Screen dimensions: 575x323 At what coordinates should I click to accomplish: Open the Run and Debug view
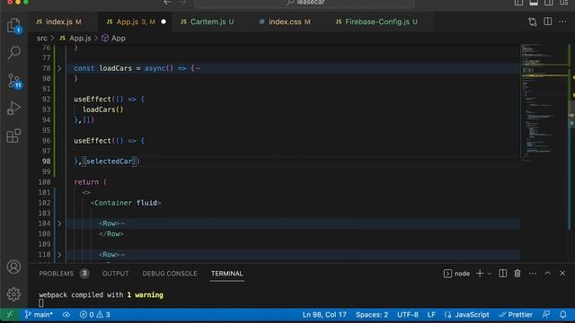14,109
